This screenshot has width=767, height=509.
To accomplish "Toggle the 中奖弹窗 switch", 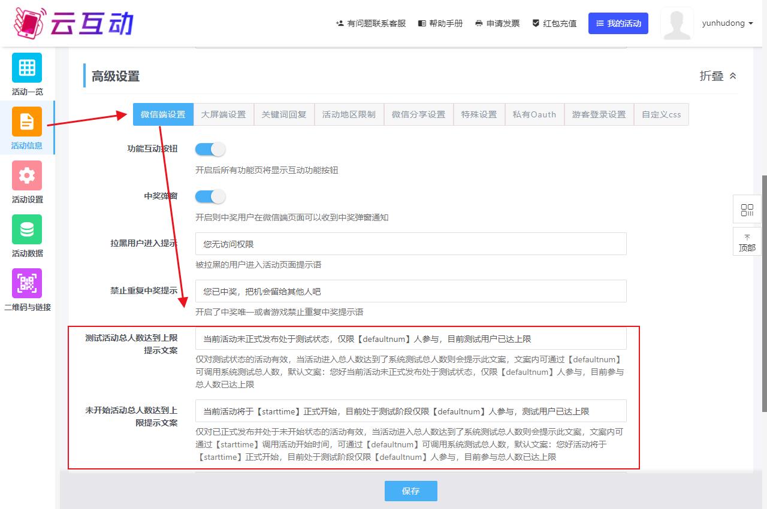I will pyautogui.click(x=210, y=196).
